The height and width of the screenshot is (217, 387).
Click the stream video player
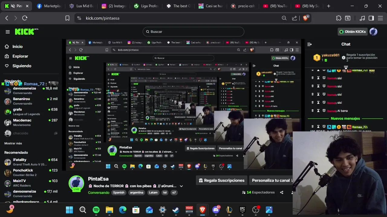click(x=184, y=105)
